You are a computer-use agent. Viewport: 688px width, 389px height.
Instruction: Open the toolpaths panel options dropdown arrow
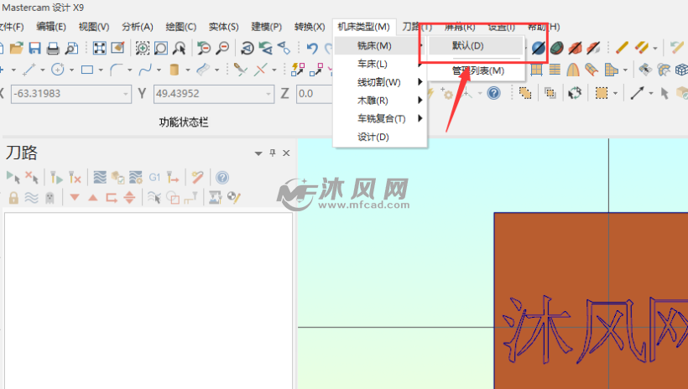click(x=258, y=153)
